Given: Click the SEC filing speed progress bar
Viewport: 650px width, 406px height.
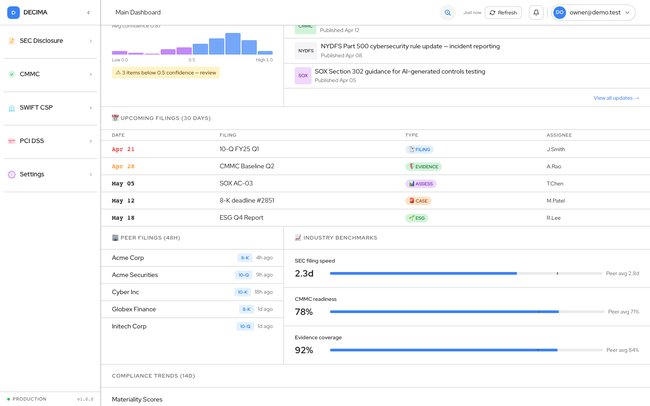Looking at the screenshot, I should coord(466,273).
